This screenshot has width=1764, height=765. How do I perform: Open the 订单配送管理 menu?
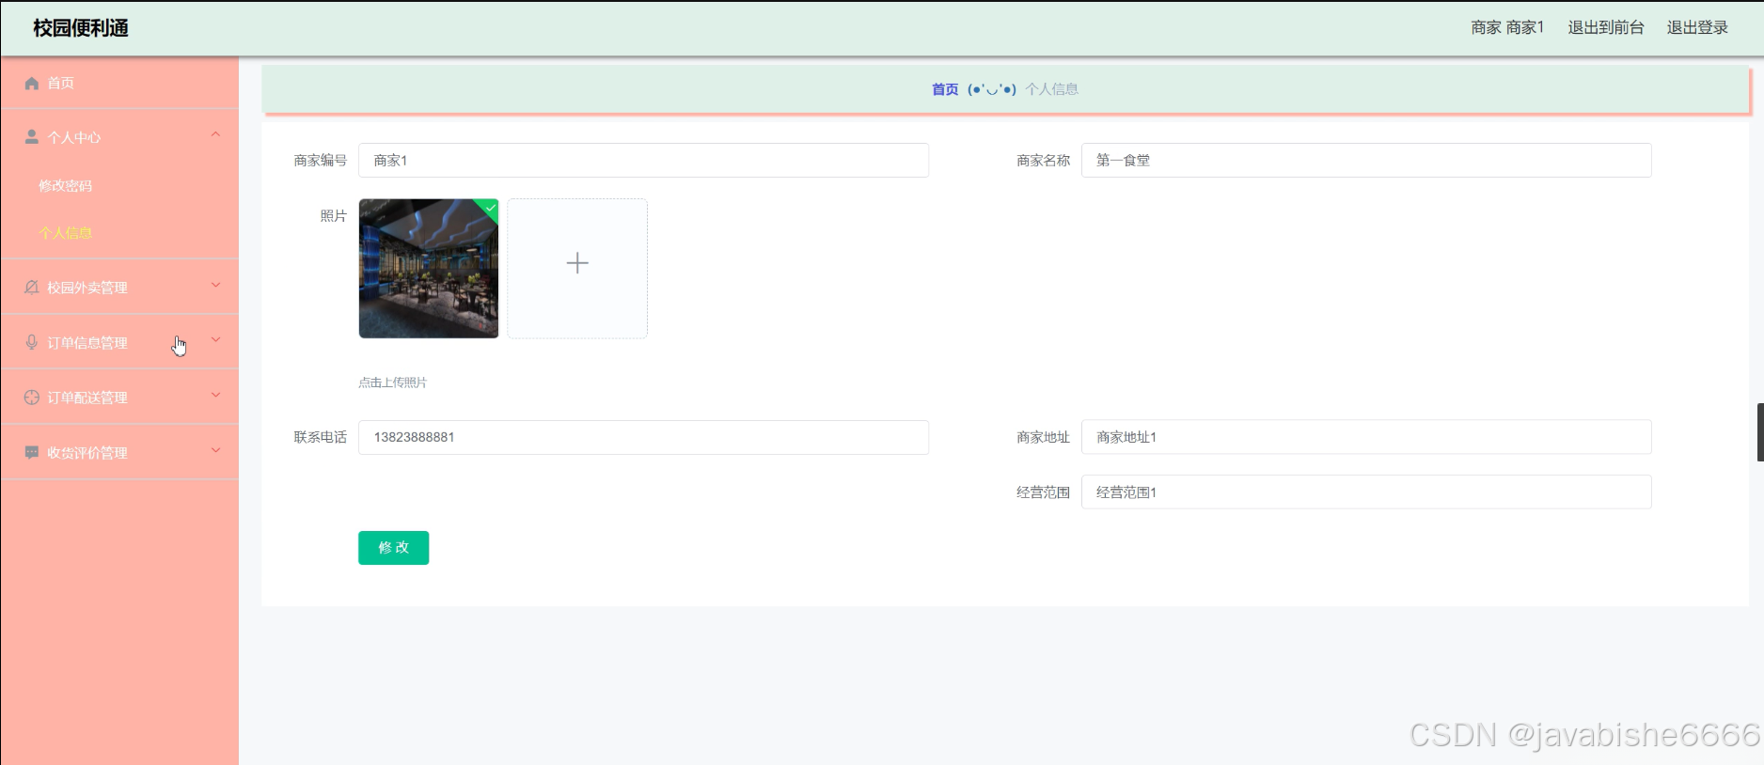pos(119,397)
